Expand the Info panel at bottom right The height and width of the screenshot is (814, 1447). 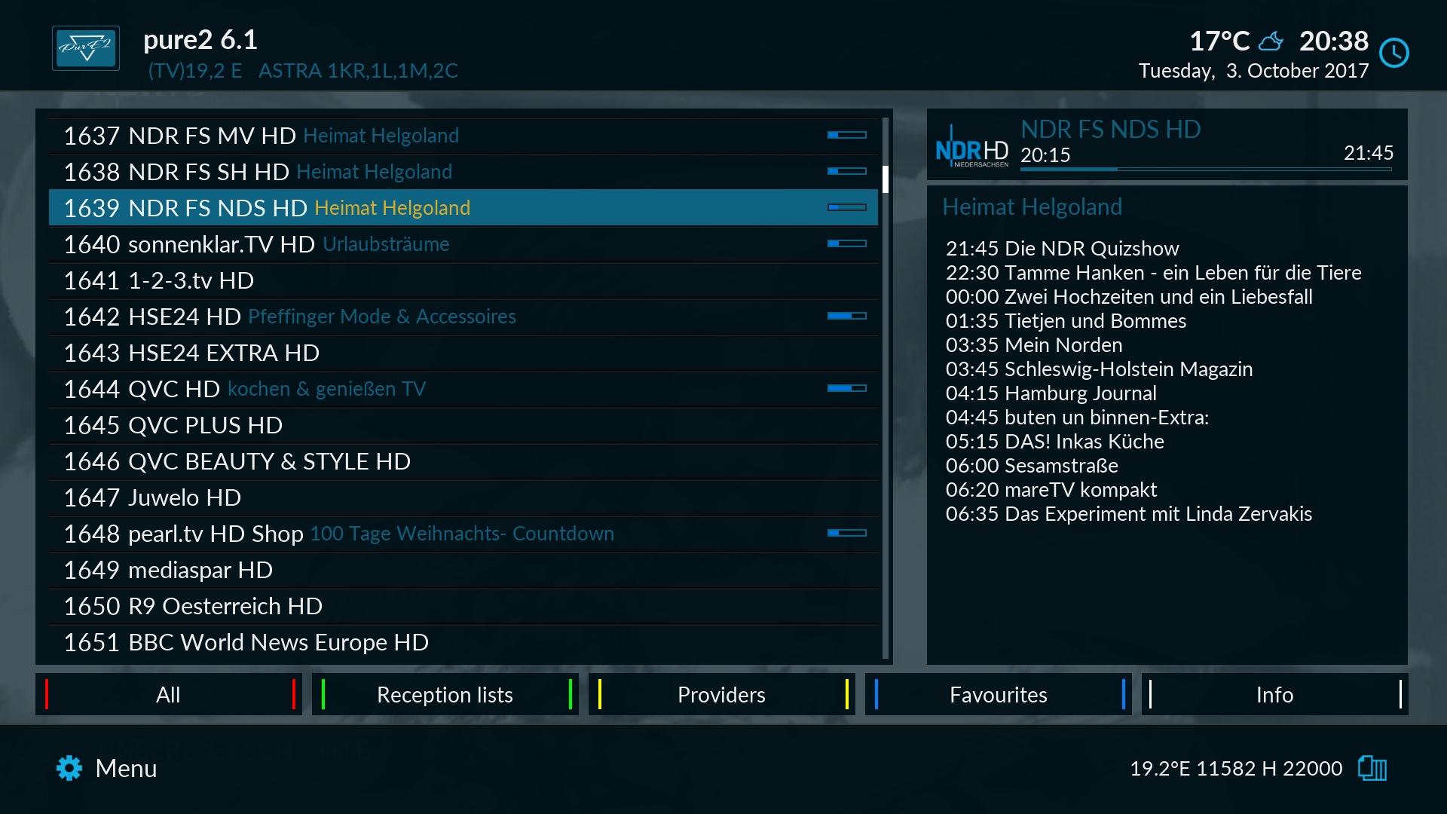[x=1273, y=693]
